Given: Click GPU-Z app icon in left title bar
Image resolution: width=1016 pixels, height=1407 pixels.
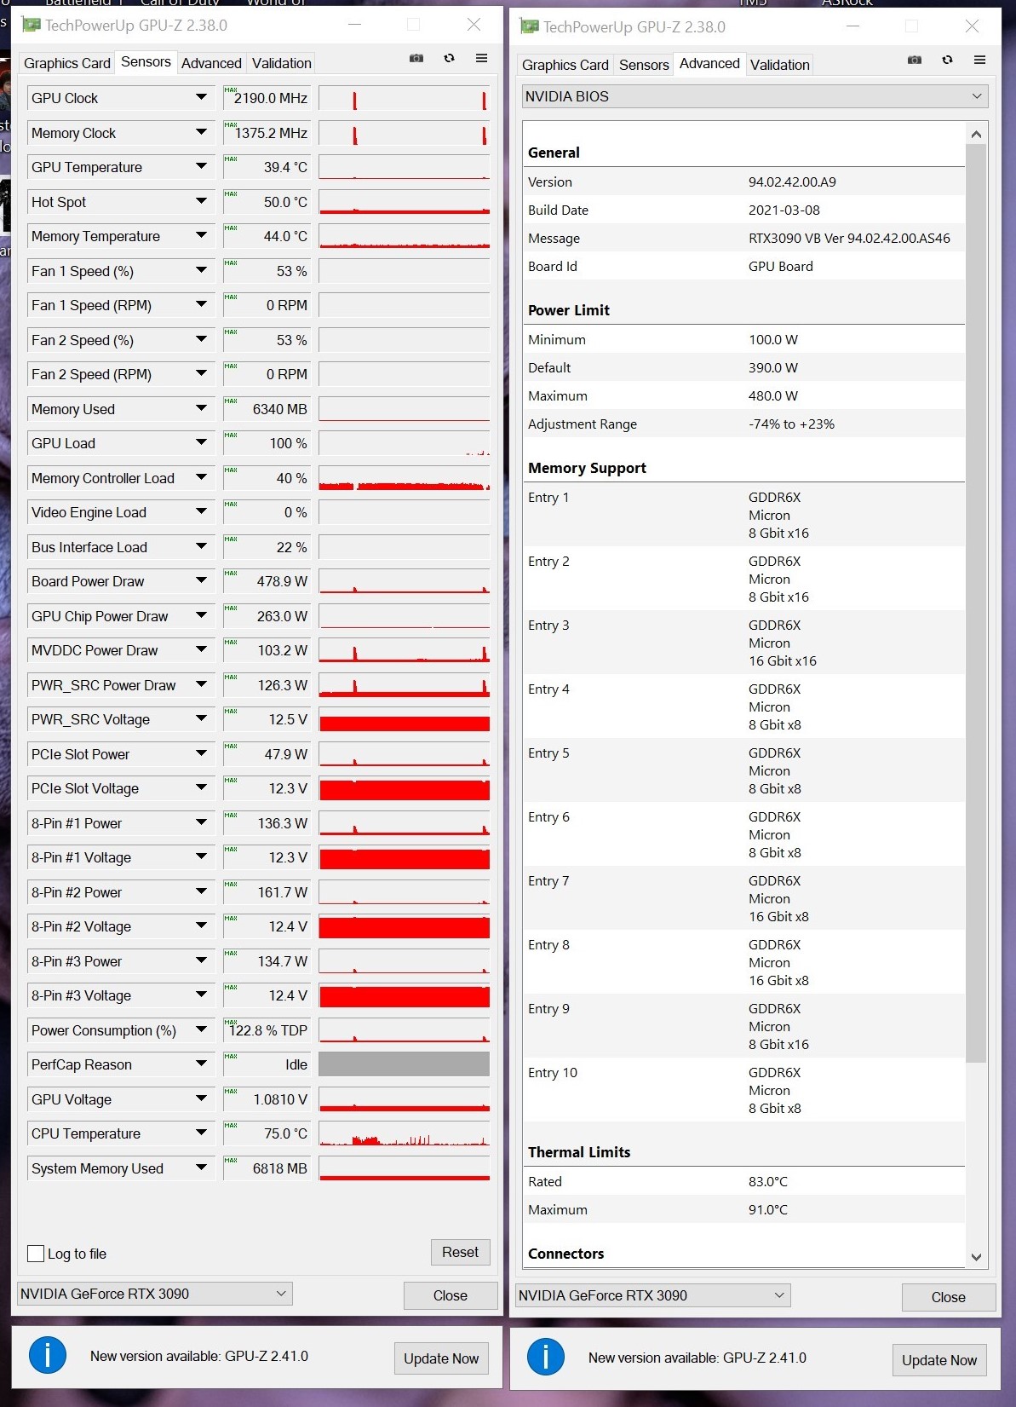Looking at the screenshot, I should [x=31, y=25].
